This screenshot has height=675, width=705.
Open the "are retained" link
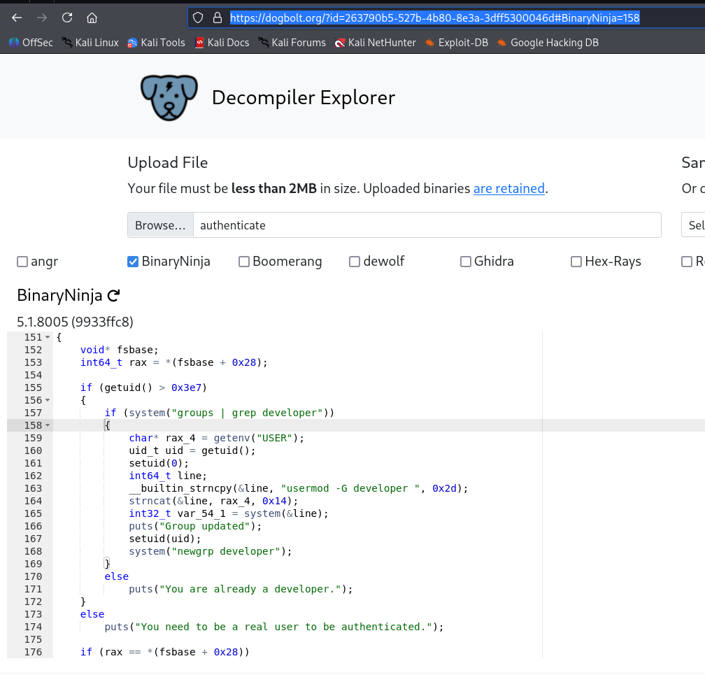point(508,188)
